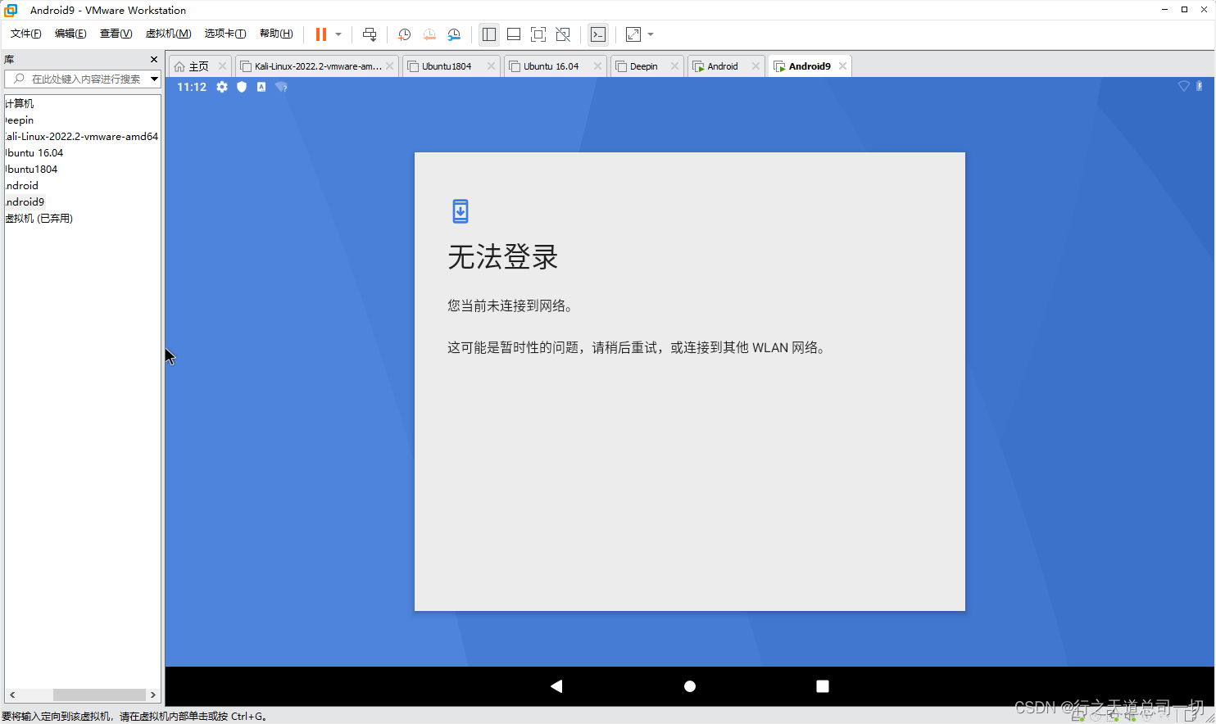This screenshot has height=724, width=1216.
Task: Open the 编辑(E) menu
Action: (x=70, y=34)
